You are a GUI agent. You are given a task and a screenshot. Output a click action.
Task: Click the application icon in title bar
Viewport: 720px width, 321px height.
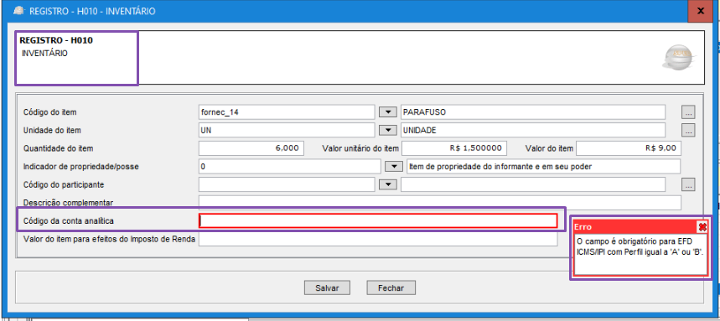pyautogui.click(x=19, y=11)
